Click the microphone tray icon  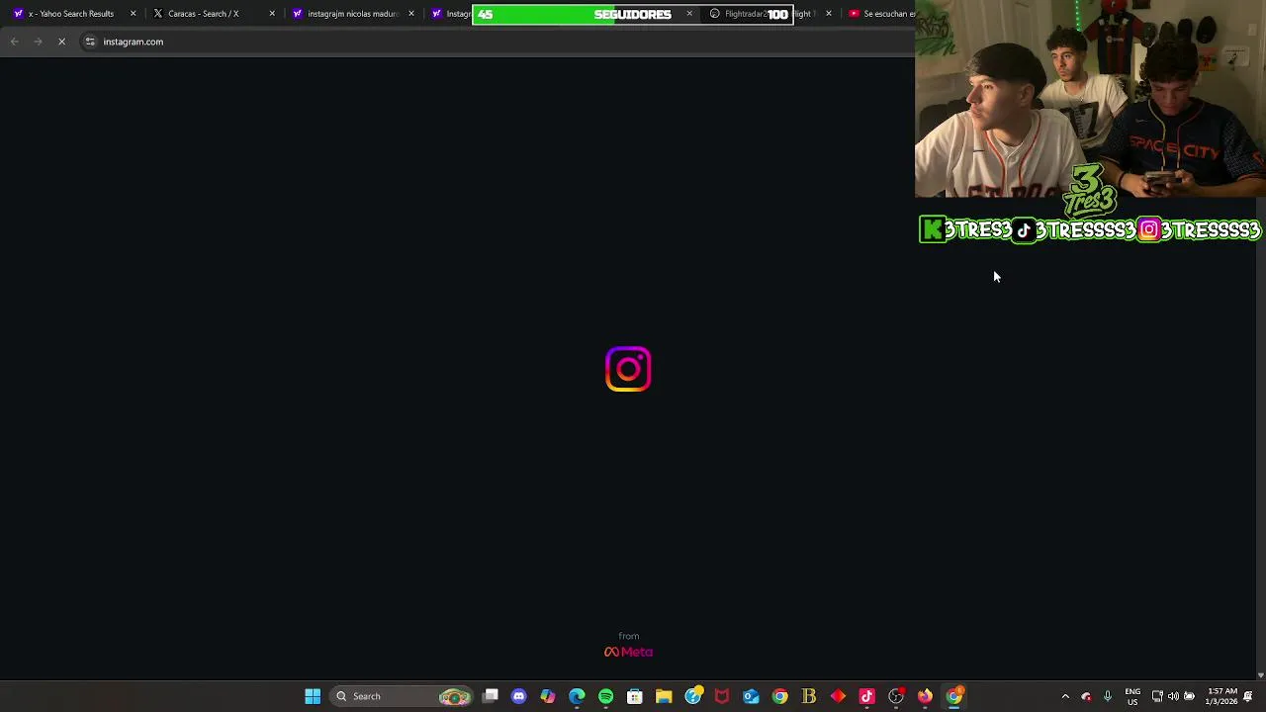point(1108,696)
